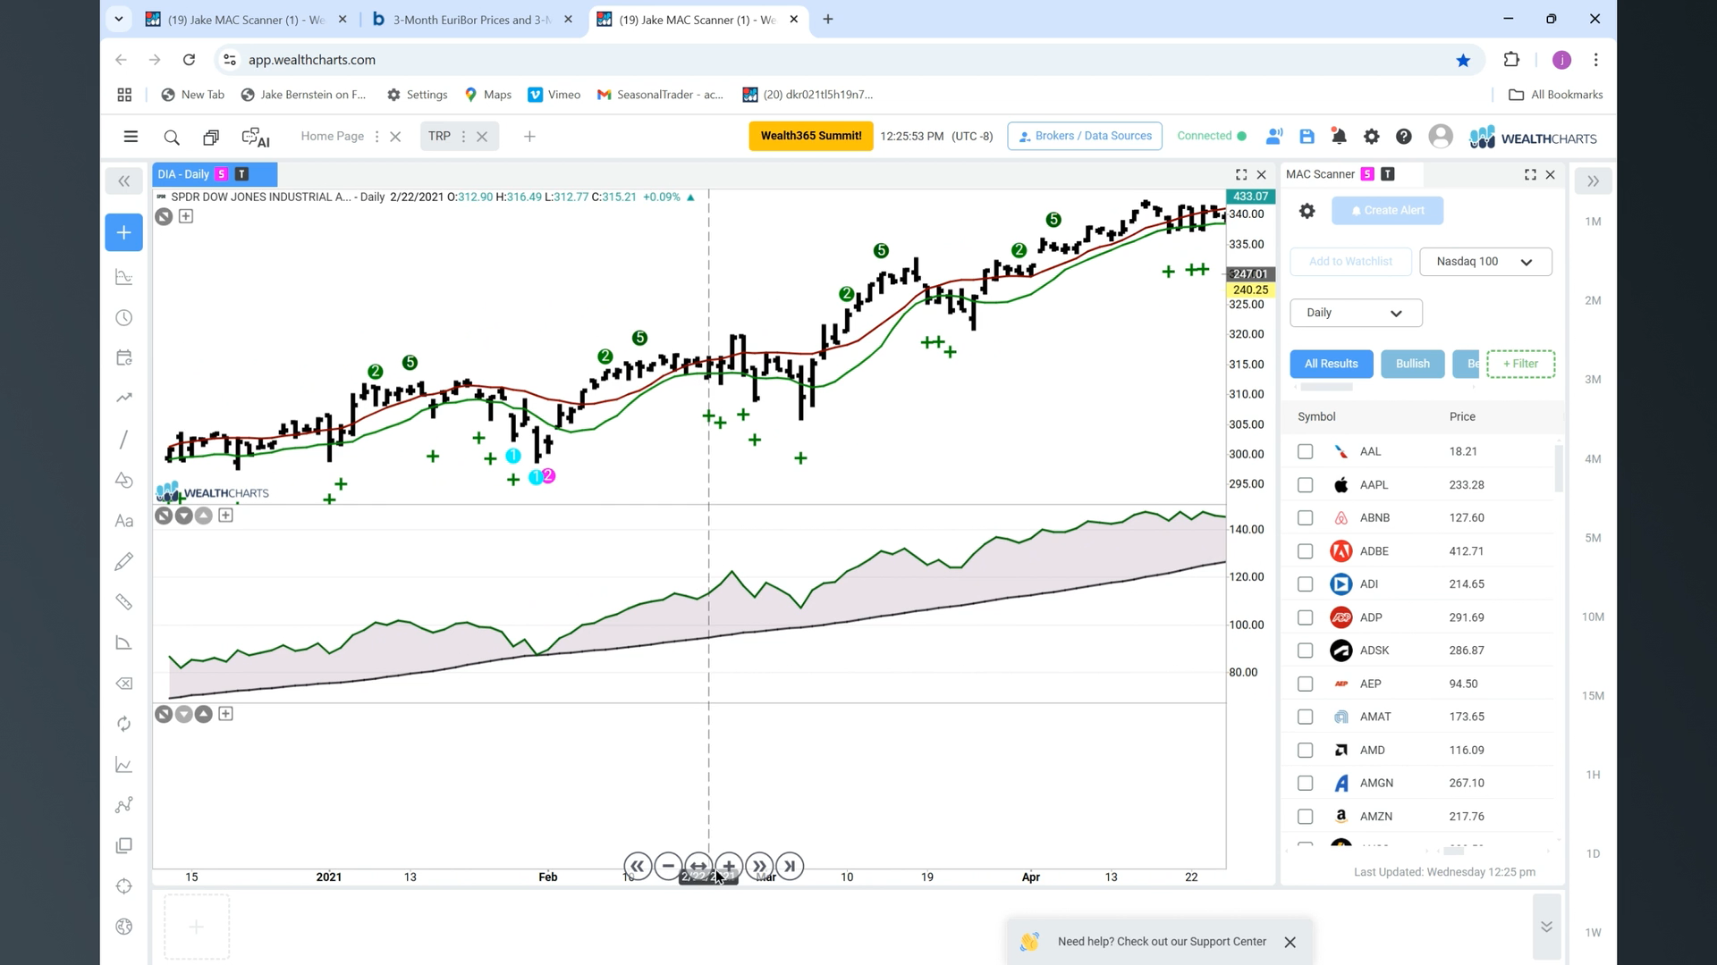Click the Add to Watchlist button

tap(1350, 262)
